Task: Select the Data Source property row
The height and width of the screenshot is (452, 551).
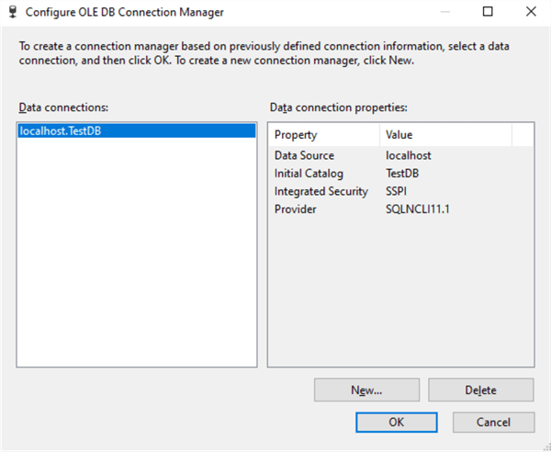Action: [x=304, y=155]
